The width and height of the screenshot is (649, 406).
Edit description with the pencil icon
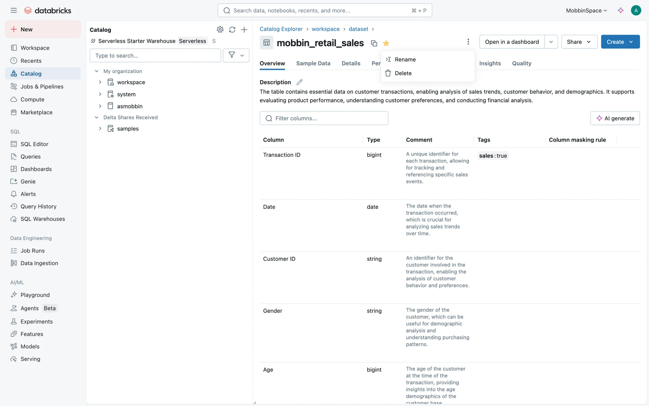299,82
